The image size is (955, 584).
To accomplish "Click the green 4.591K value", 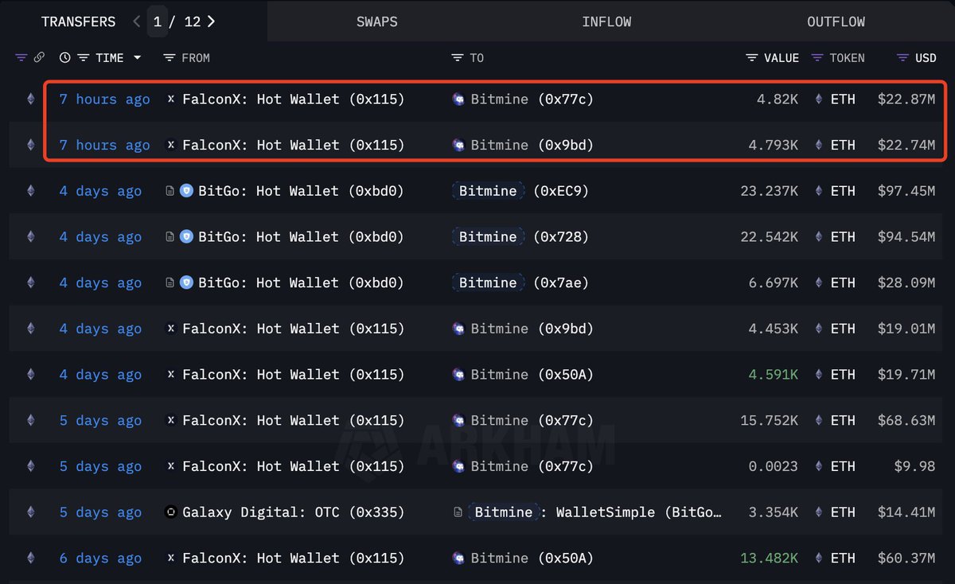I will pyautogui.click(x=771, y=375).
